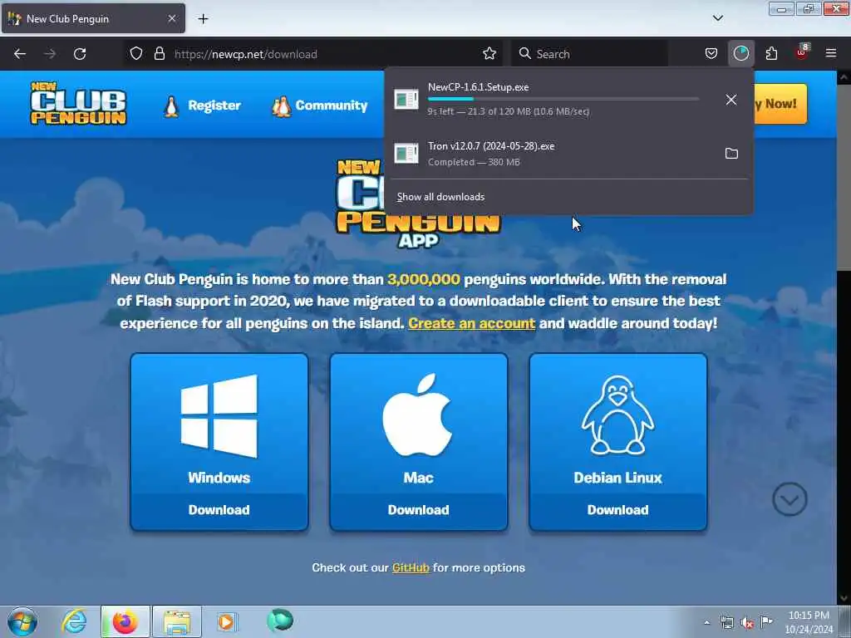
Task: Open Windows Explorer from the taskbar
Action: tap(177, 621)
